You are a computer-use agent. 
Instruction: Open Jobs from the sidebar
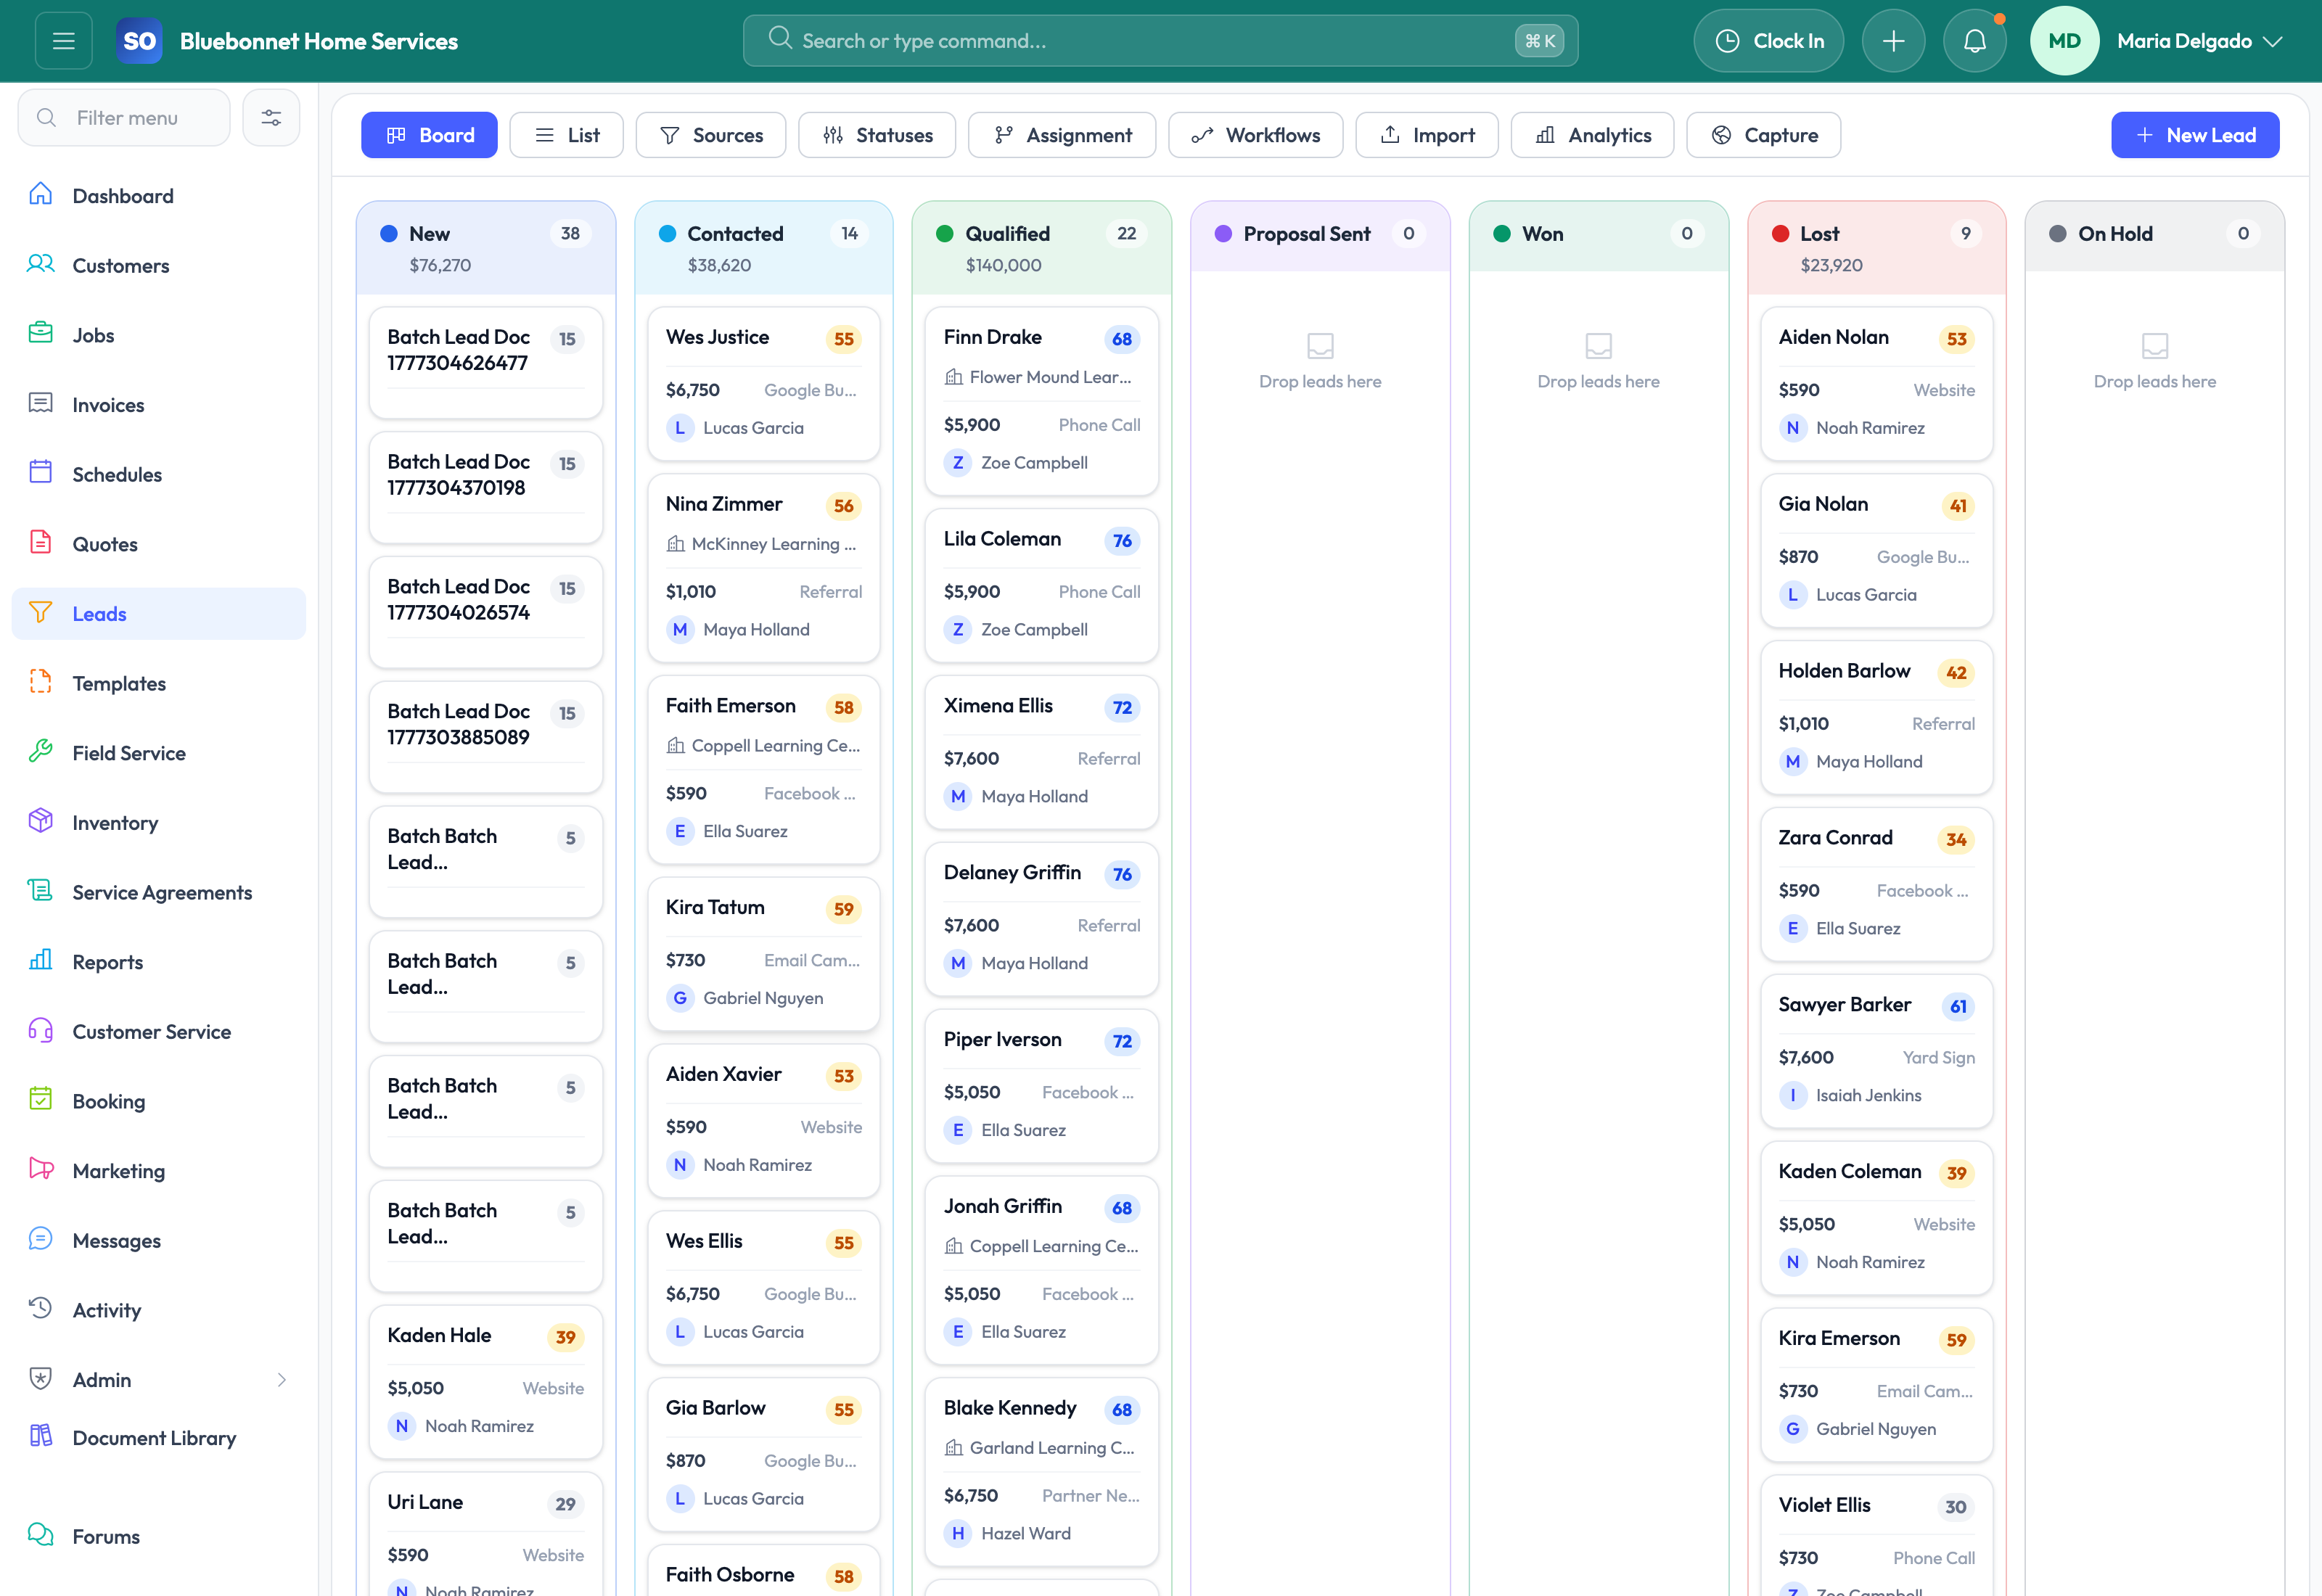coord(159,335)
